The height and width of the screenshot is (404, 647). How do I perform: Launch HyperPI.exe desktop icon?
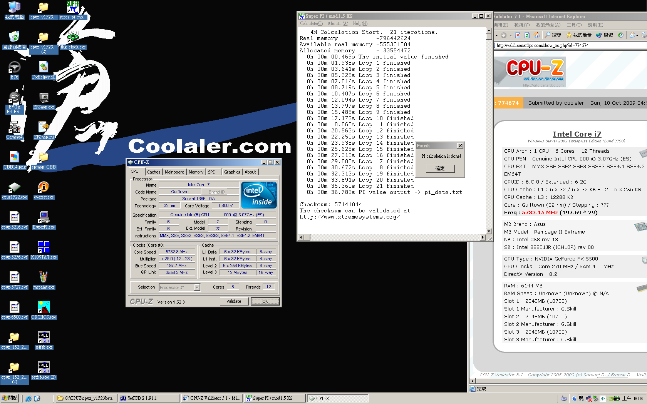(44, 220)
